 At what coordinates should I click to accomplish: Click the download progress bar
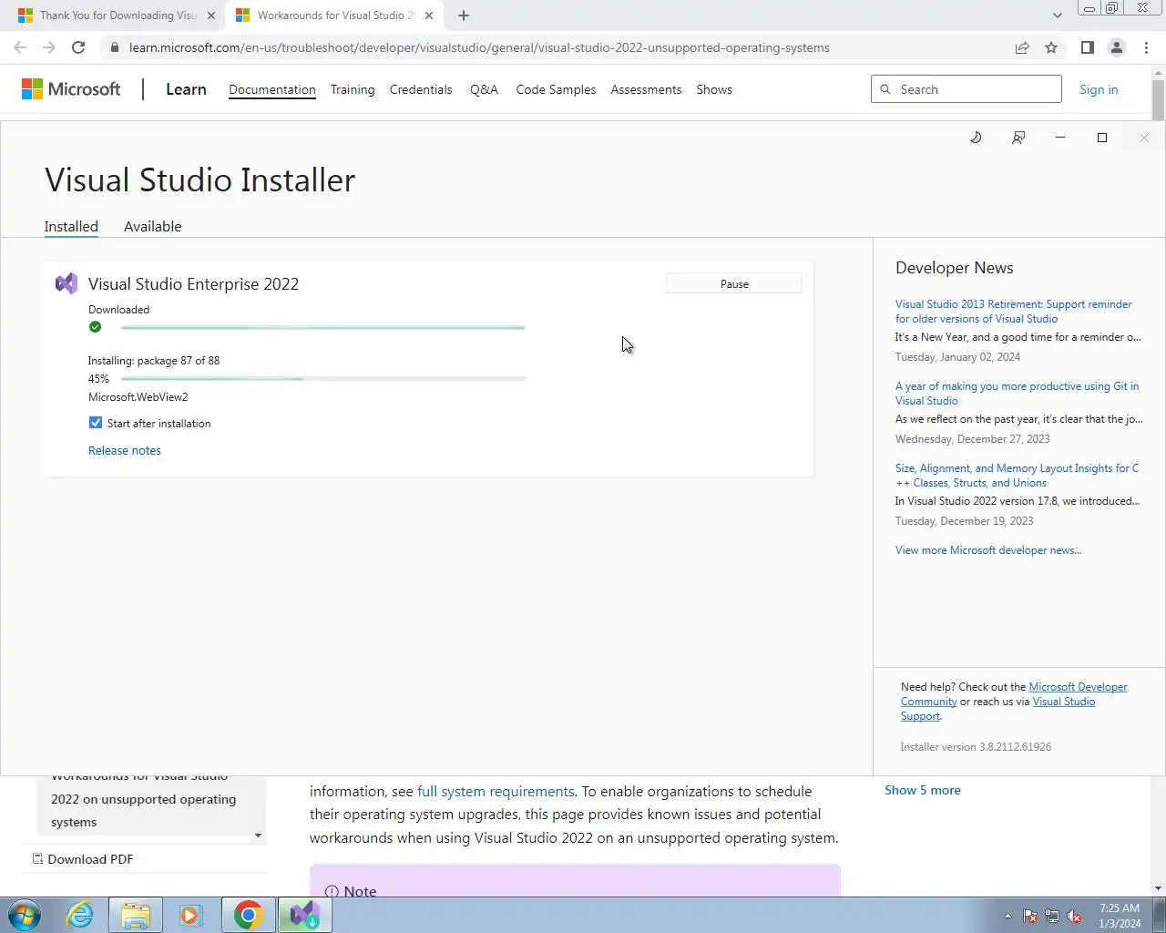322,327
